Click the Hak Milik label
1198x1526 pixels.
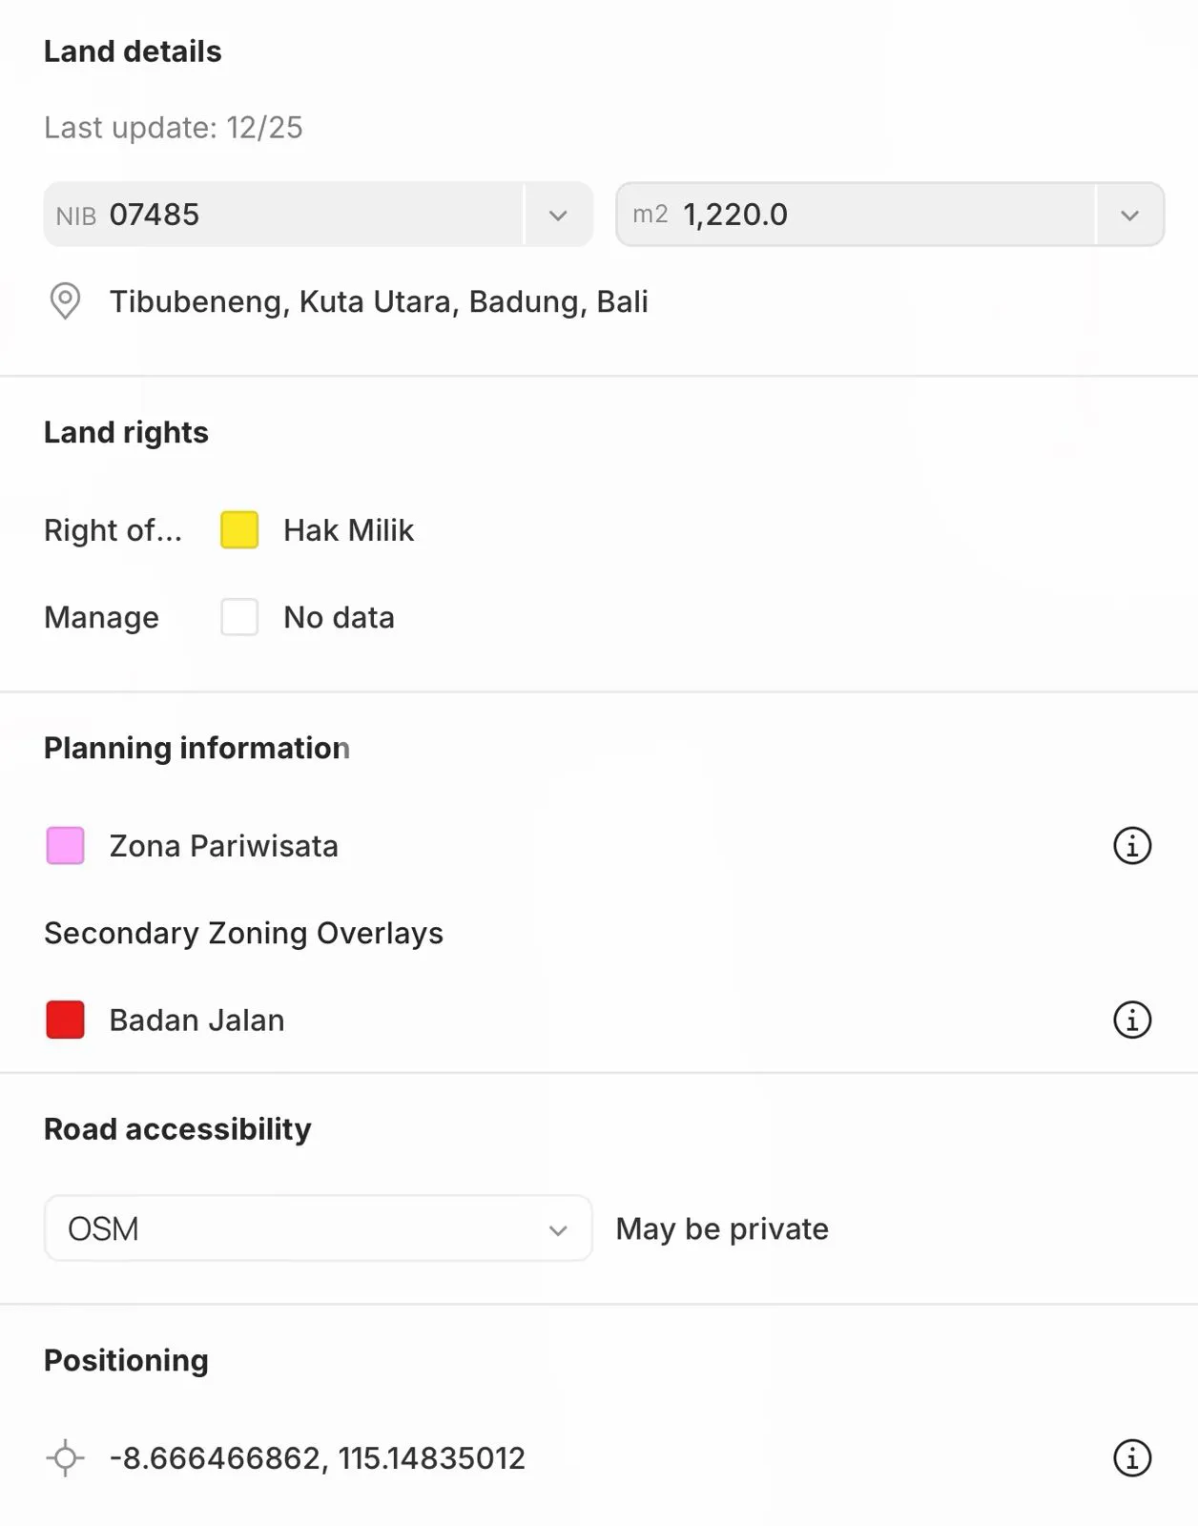pos(348,530)
